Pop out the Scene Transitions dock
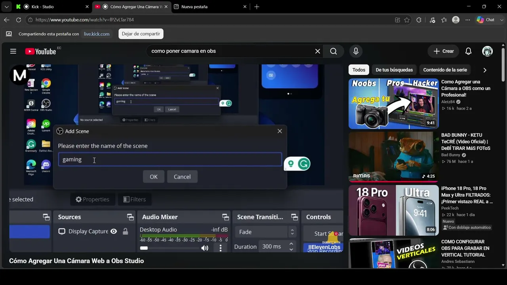The width and height of the screenshot is (507, 285). click(x=294, y=217)
